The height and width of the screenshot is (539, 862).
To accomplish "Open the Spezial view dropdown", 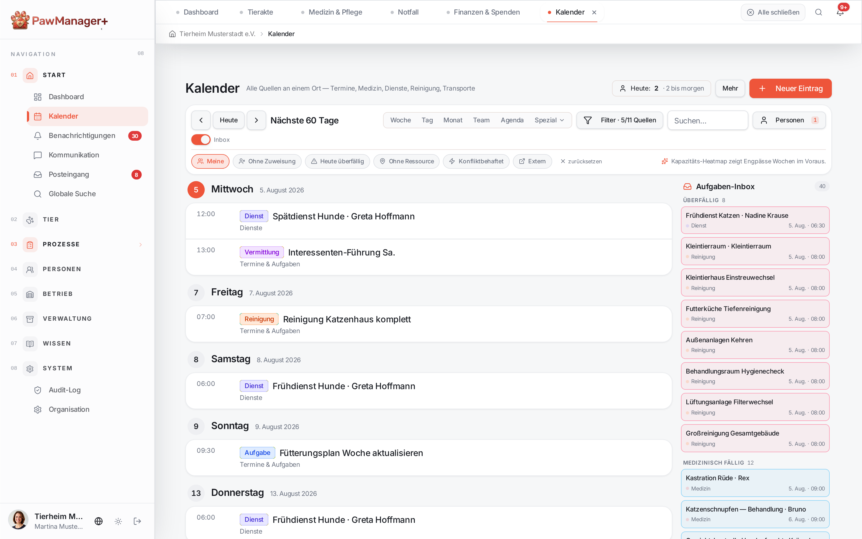I will click(549, 120).
